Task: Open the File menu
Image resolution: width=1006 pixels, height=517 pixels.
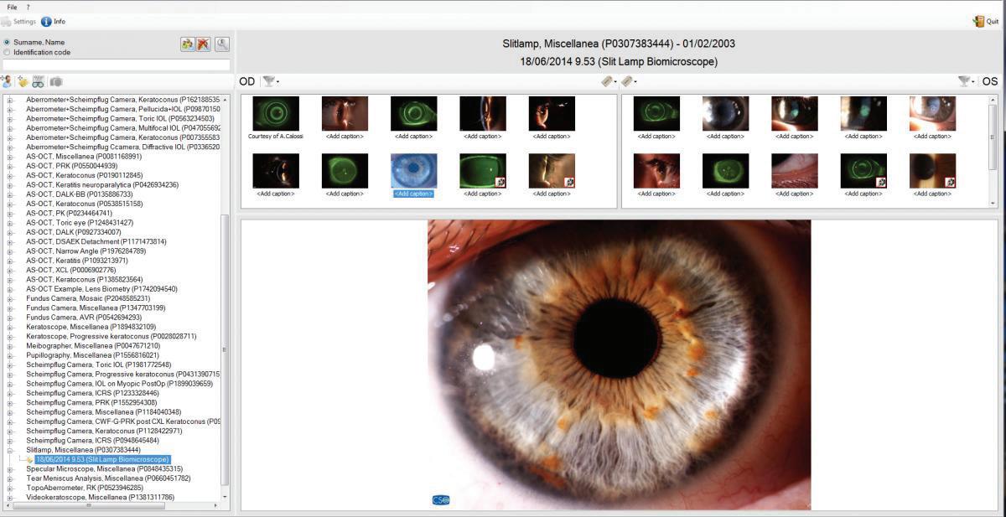Action: coord(12,7)
